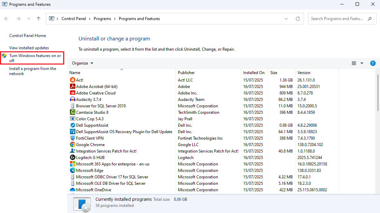Open the recent locations dropdown arrow
This screenshot has height=213, width=380.
[29, 19]
